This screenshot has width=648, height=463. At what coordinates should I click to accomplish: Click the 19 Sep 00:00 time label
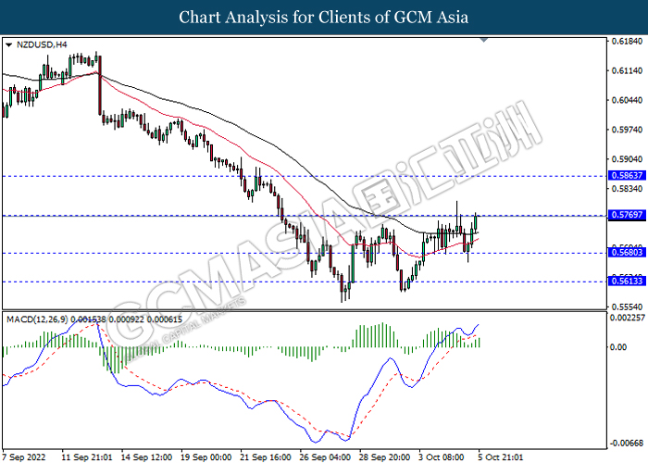pyautogui.click(x=206, y=457)
